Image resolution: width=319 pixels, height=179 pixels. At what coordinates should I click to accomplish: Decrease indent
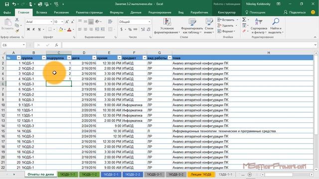pos(97,30)
